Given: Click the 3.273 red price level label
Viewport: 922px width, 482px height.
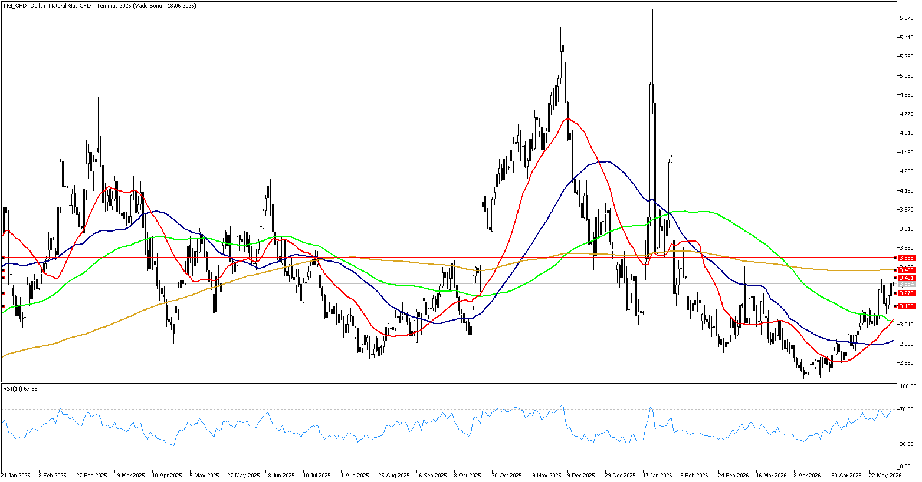Looking at the screenshot, I should point(907,293).
